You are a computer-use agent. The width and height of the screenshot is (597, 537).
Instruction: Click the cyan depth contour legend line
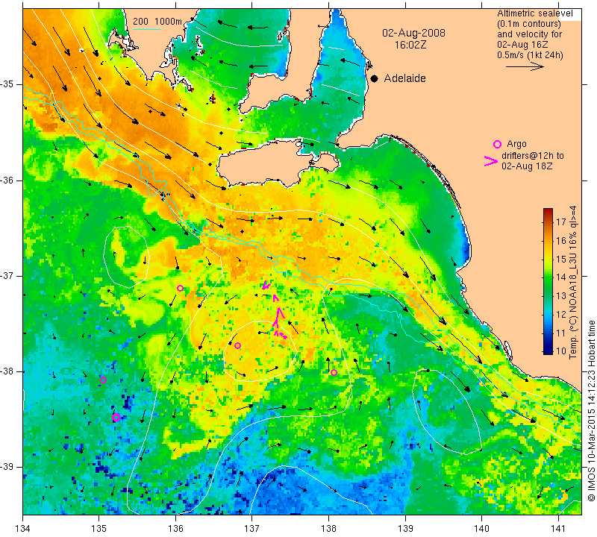click(x=146, y=29)
